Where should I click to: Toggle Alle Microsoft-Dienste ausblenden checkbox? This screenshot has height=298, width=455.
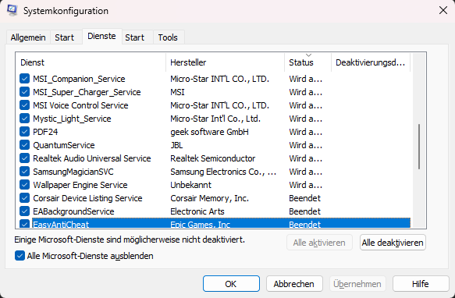tap(20, 256)
